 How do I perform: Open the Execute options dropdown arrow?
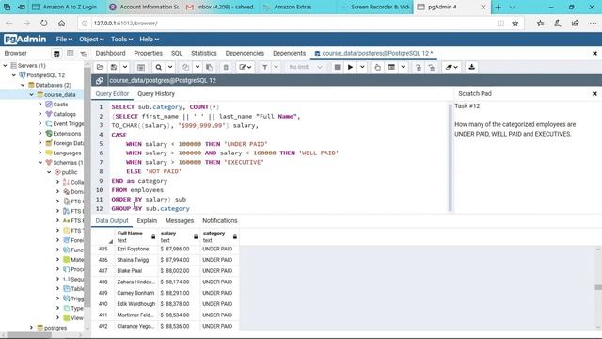coord(362,67)
